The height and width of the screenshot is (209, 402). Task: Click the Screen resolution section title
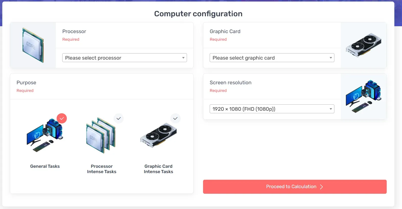click(230, 82)
